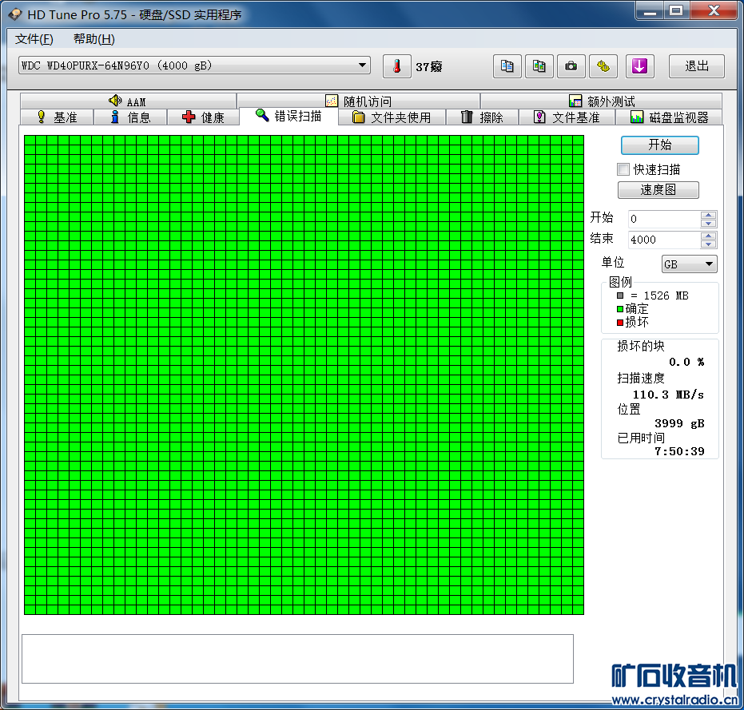744x710 pixels.
Task: Open the 帮助(H) menu
Action: [94, 39]
